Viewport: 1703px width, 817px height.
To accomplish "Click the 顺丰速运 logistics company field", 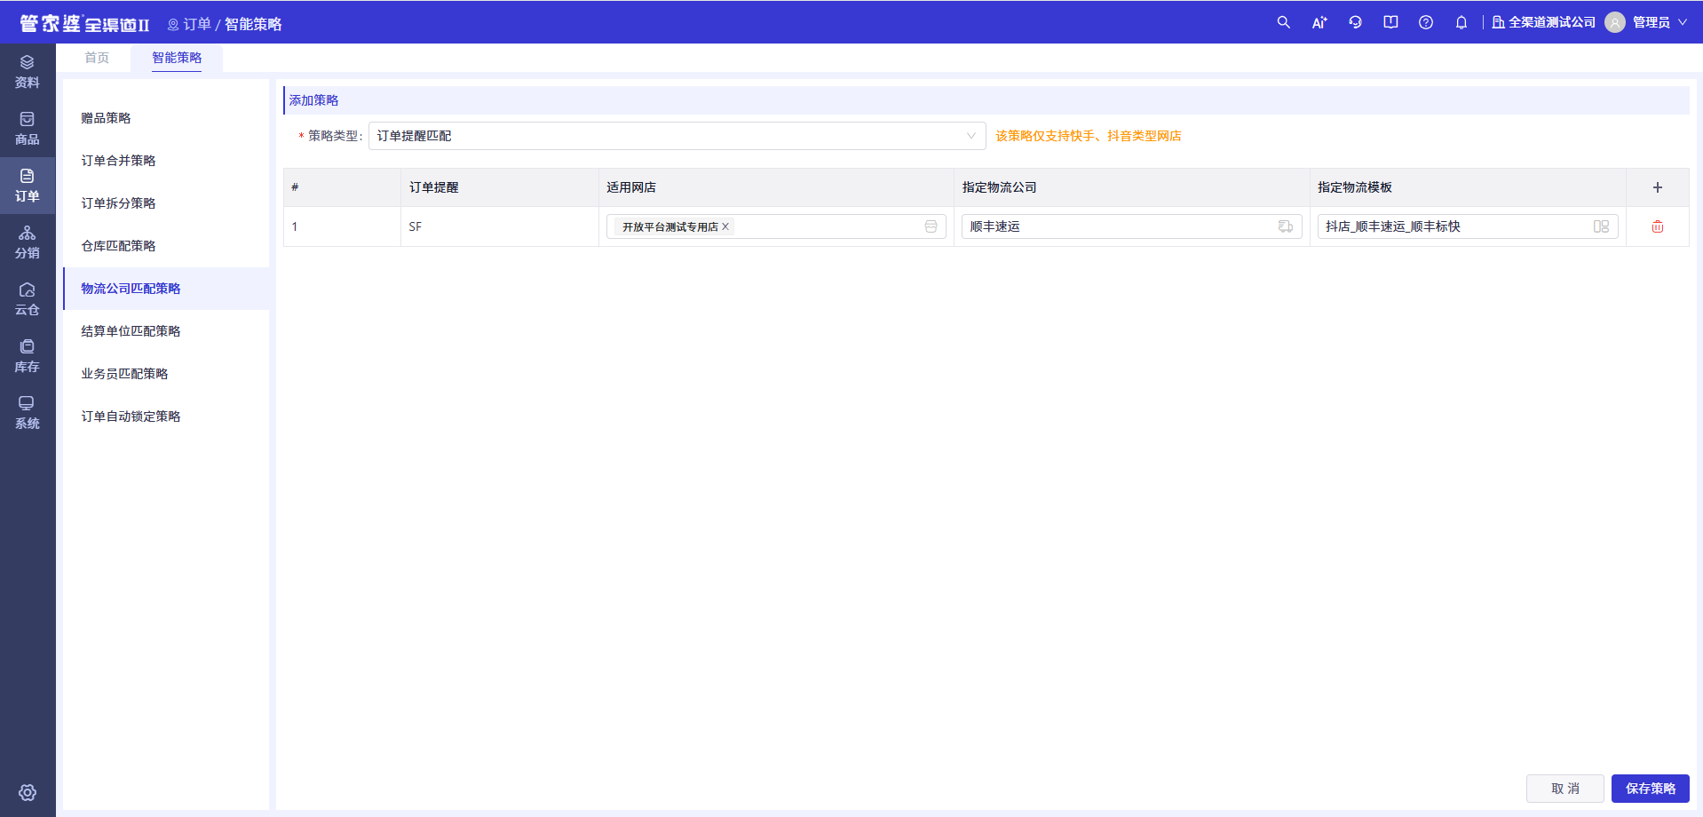I will 1131,226.
